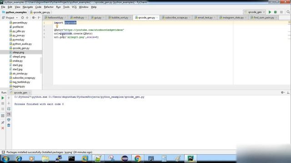Hide the Project tool window
Screen dimensions: 291x163
pyautogui.click(x=39, y=18)
